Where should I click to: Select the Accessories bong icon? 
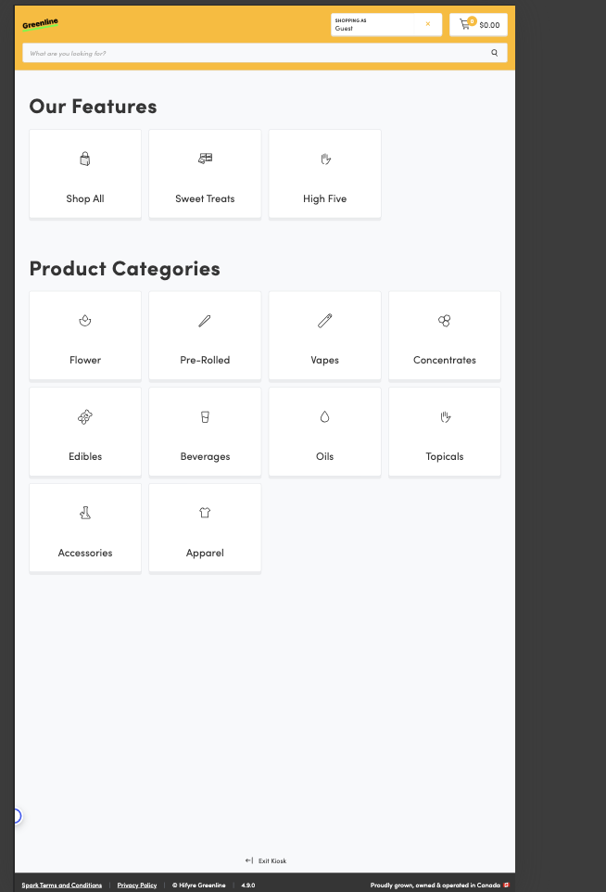(x=85, y=513)
